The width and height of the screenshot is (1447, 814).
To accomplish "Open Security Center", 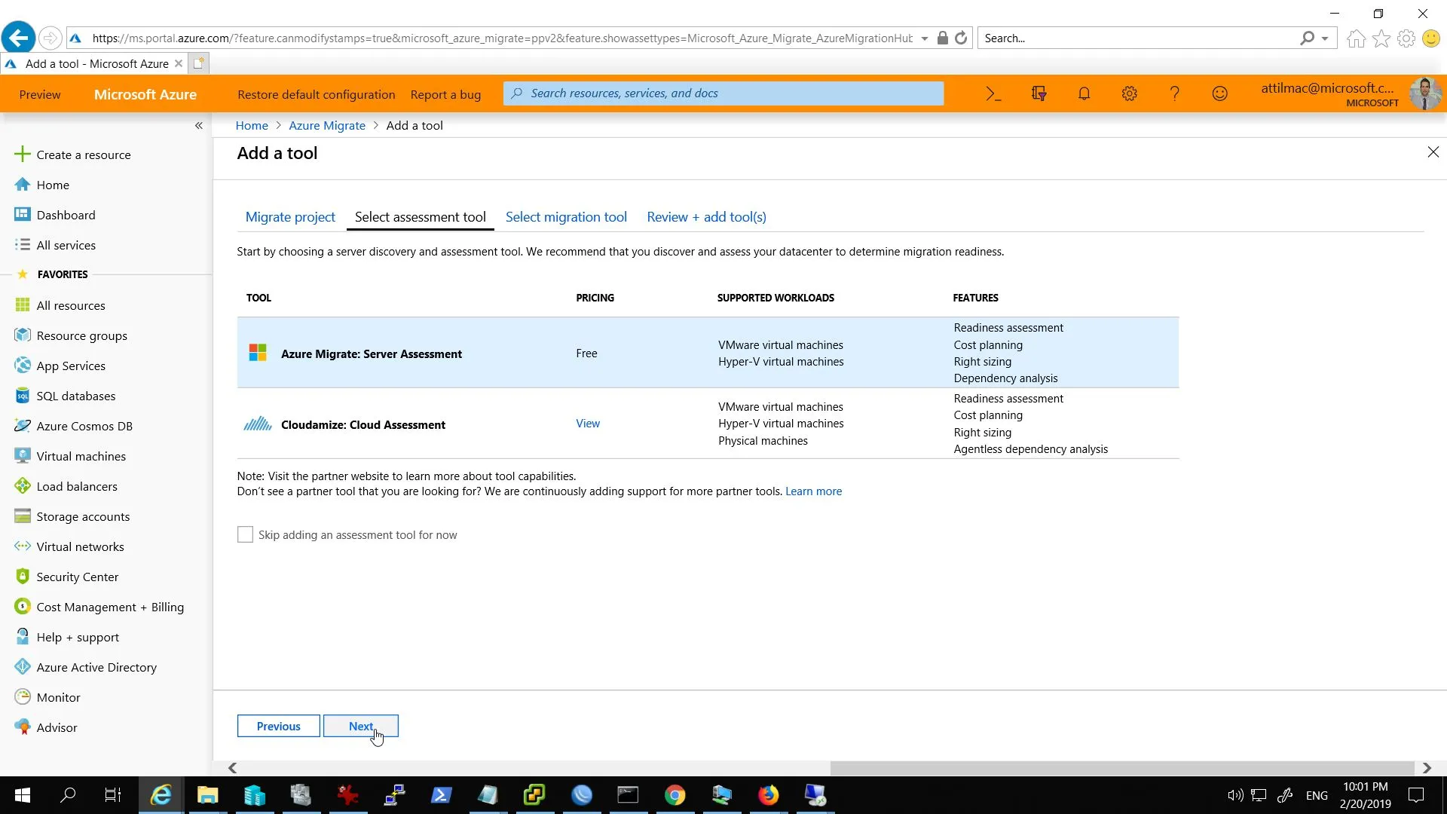I will tap(78, 577).
